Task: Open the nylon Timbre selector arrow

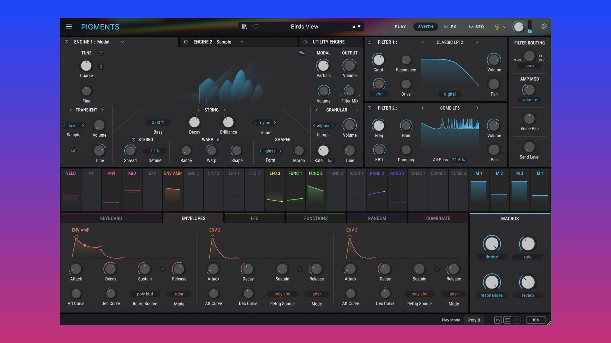Action: [275, 122]
